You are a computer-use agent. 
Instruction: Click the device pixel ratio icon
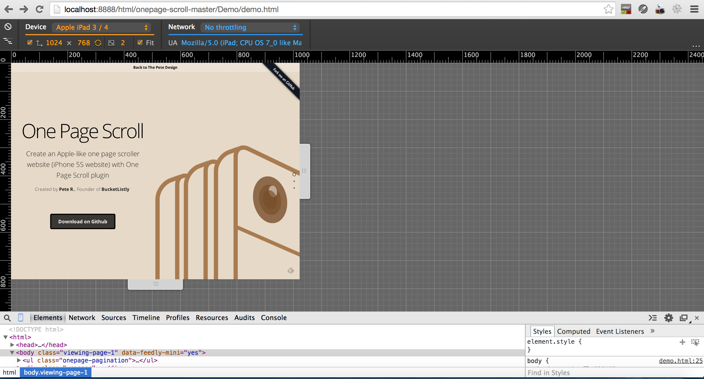111,43
